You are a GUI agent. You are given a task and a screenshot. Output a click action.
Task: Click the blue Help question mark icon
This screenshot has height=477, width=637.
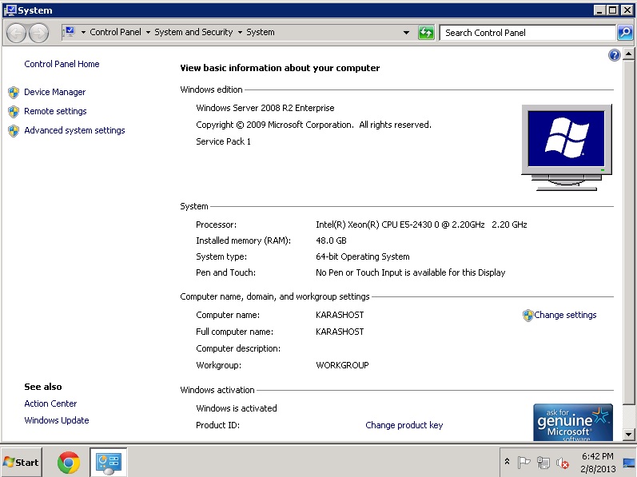(x=614, y=55)
